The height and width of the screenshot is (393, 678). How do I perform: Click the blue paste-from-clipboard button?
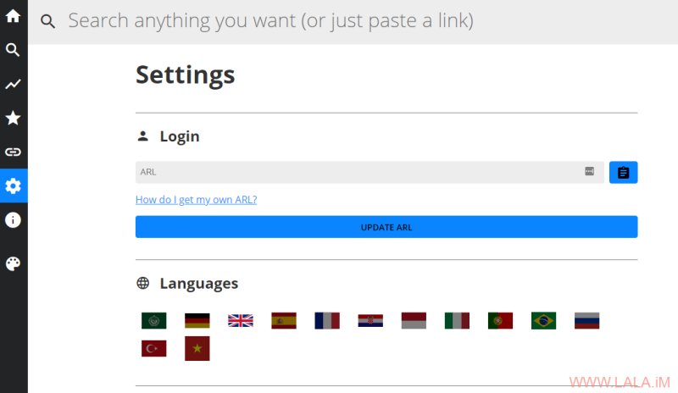(x=623, y=173)
